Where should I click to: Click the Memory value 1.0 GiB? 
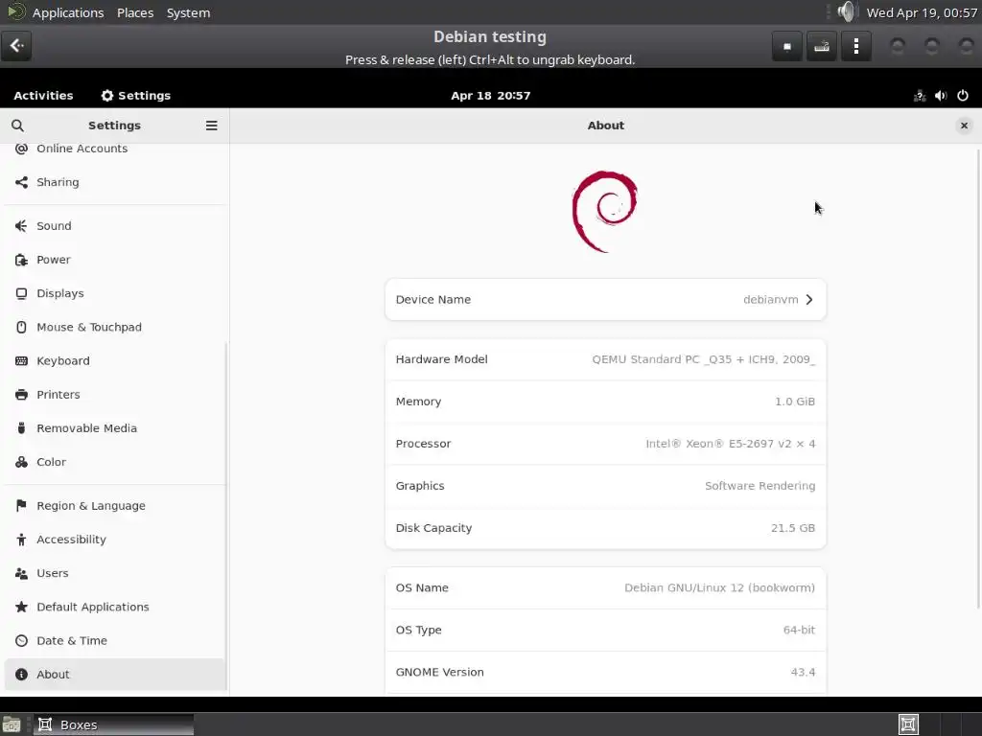click(795, 402)
